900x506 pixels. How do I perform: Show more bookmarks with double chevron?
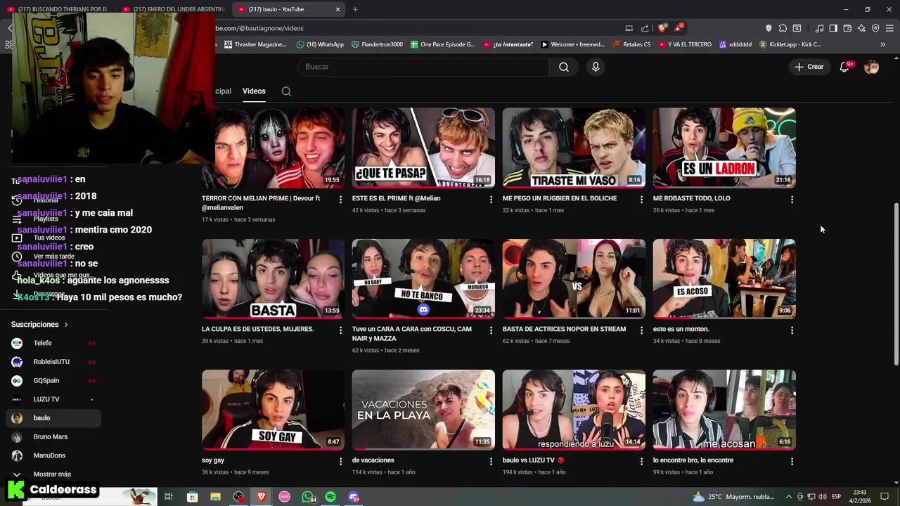click(883, 44)
